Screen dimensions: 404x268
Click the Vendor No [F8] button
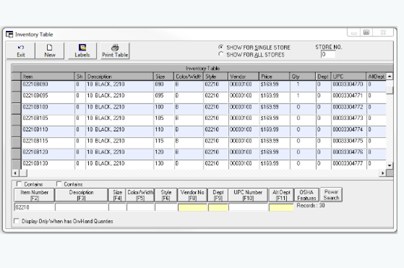coord(193,195)
